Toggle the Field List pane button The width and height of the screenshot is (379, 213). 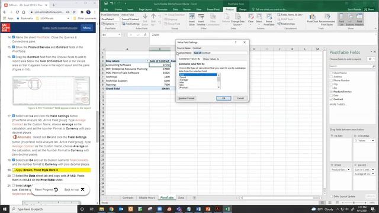[341, 20]
